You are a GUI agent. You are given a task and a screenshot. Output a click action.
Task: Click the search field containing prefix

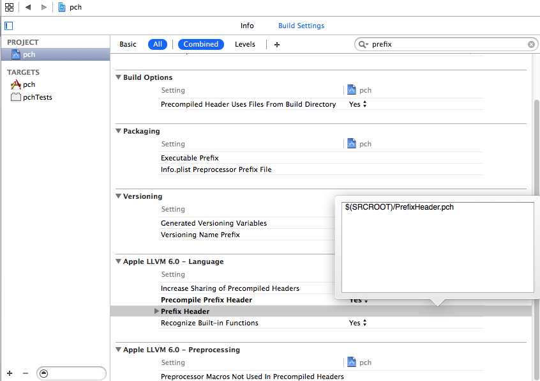(x=447, y=44)
